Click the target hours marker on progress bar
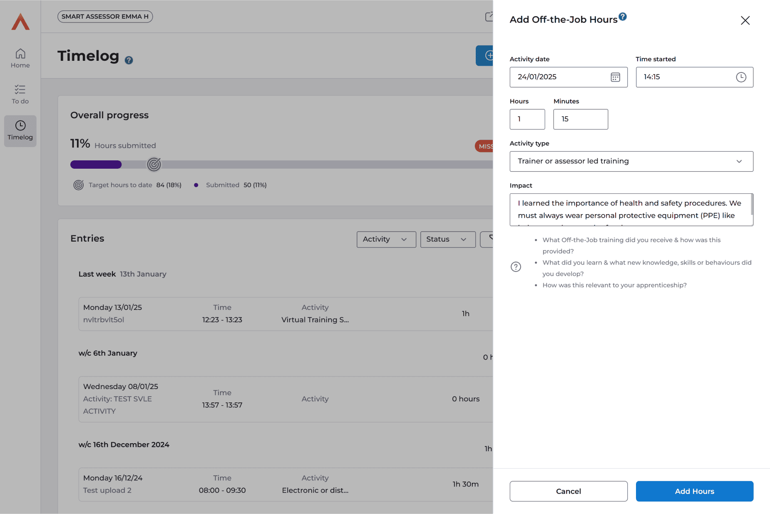 pos(154,165)
